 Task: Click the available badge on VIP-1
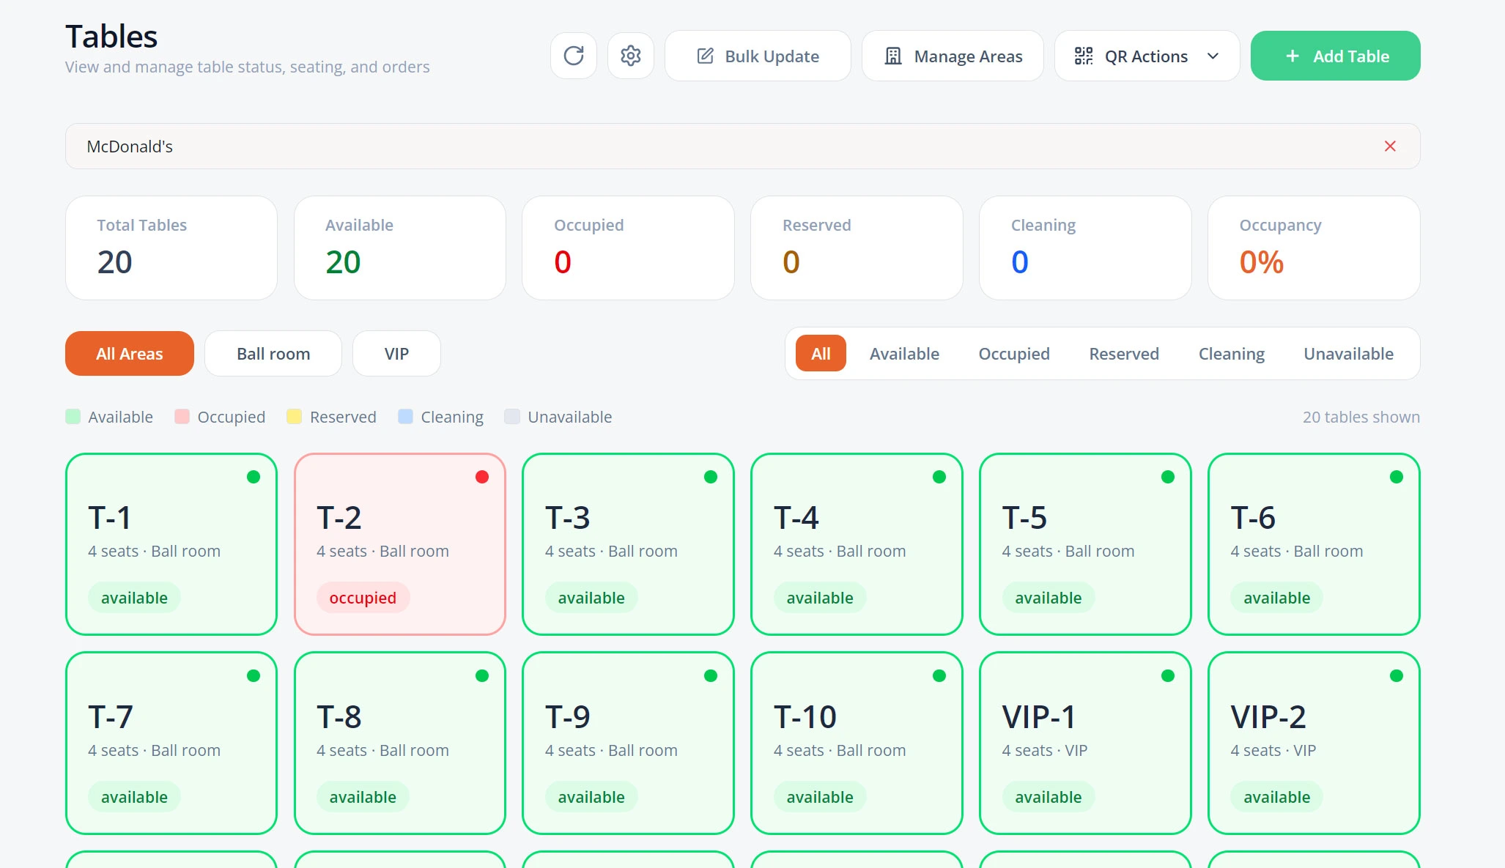coord(1049,797)
